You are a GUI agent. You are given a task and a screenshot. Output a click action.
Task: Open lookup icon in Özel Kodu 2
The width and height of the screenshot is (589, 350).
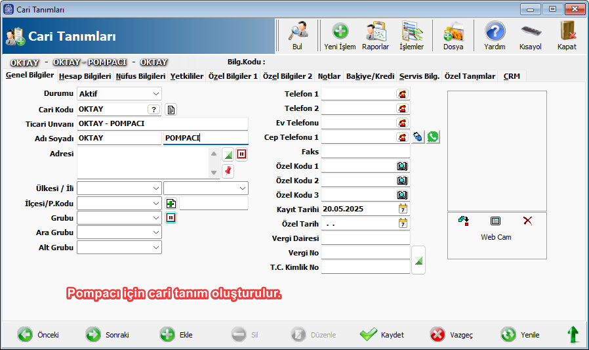[x=402, y=181]
